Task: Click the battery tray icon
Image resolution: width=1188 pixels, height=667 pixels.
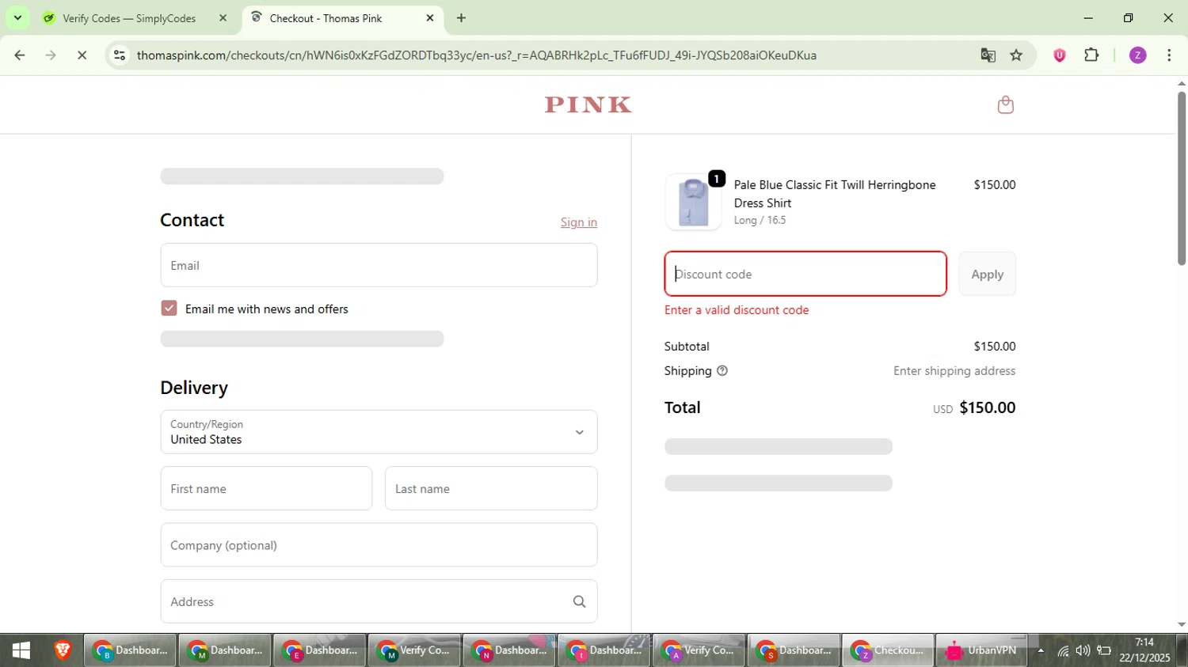Action: point(1103,650)
